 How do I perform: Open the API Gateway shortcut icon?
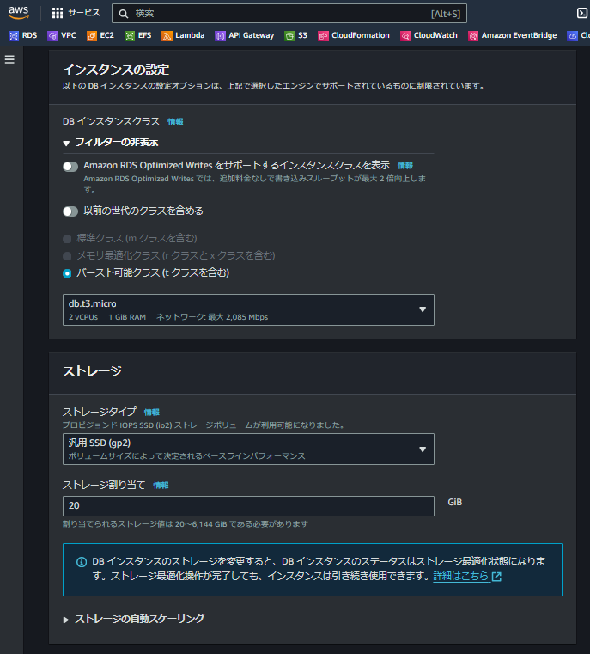[x=220, y=36]
